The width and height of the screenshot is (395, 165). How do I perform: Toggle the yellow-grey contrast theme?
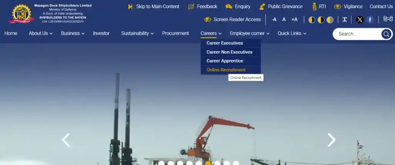point(330,20)
